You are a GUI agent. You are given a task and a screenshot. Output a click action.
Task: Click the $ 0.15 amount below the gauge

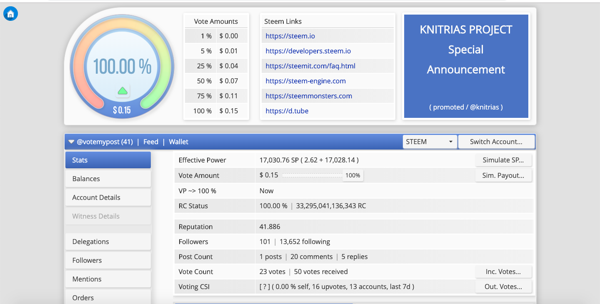pyautogui.click(x=122, y=110)
